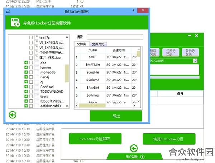This screenshot has width=215, height=163.
Task: Click the green back arrow in Bitlocker dialog
Action: (13, 115)
